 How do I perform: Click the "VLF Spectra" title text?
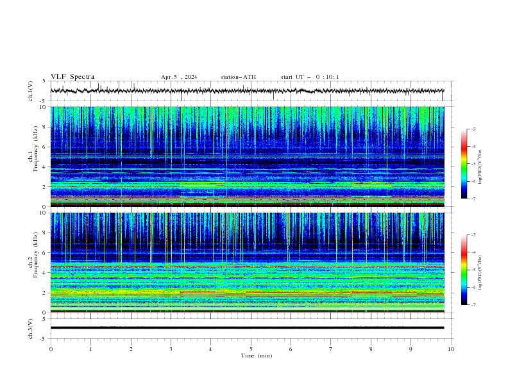pyautogui.click(x=72, y=77)
